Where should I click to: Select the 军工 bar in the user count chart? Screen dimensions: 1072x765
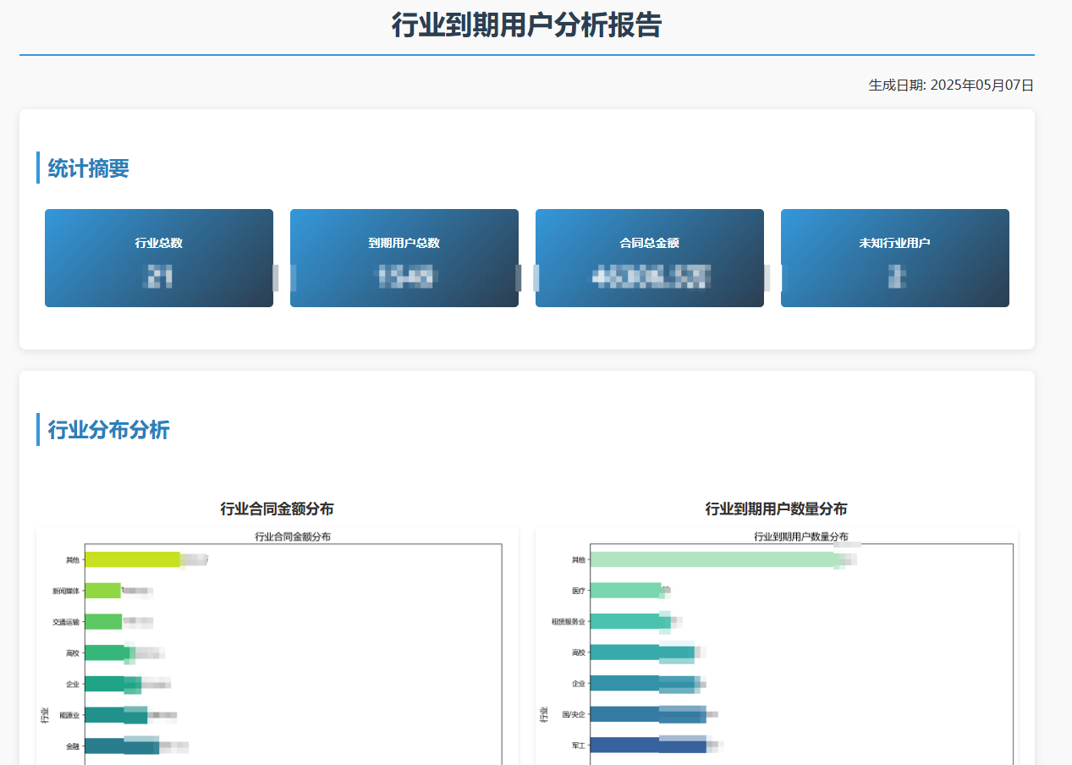(x=648, y=746)
